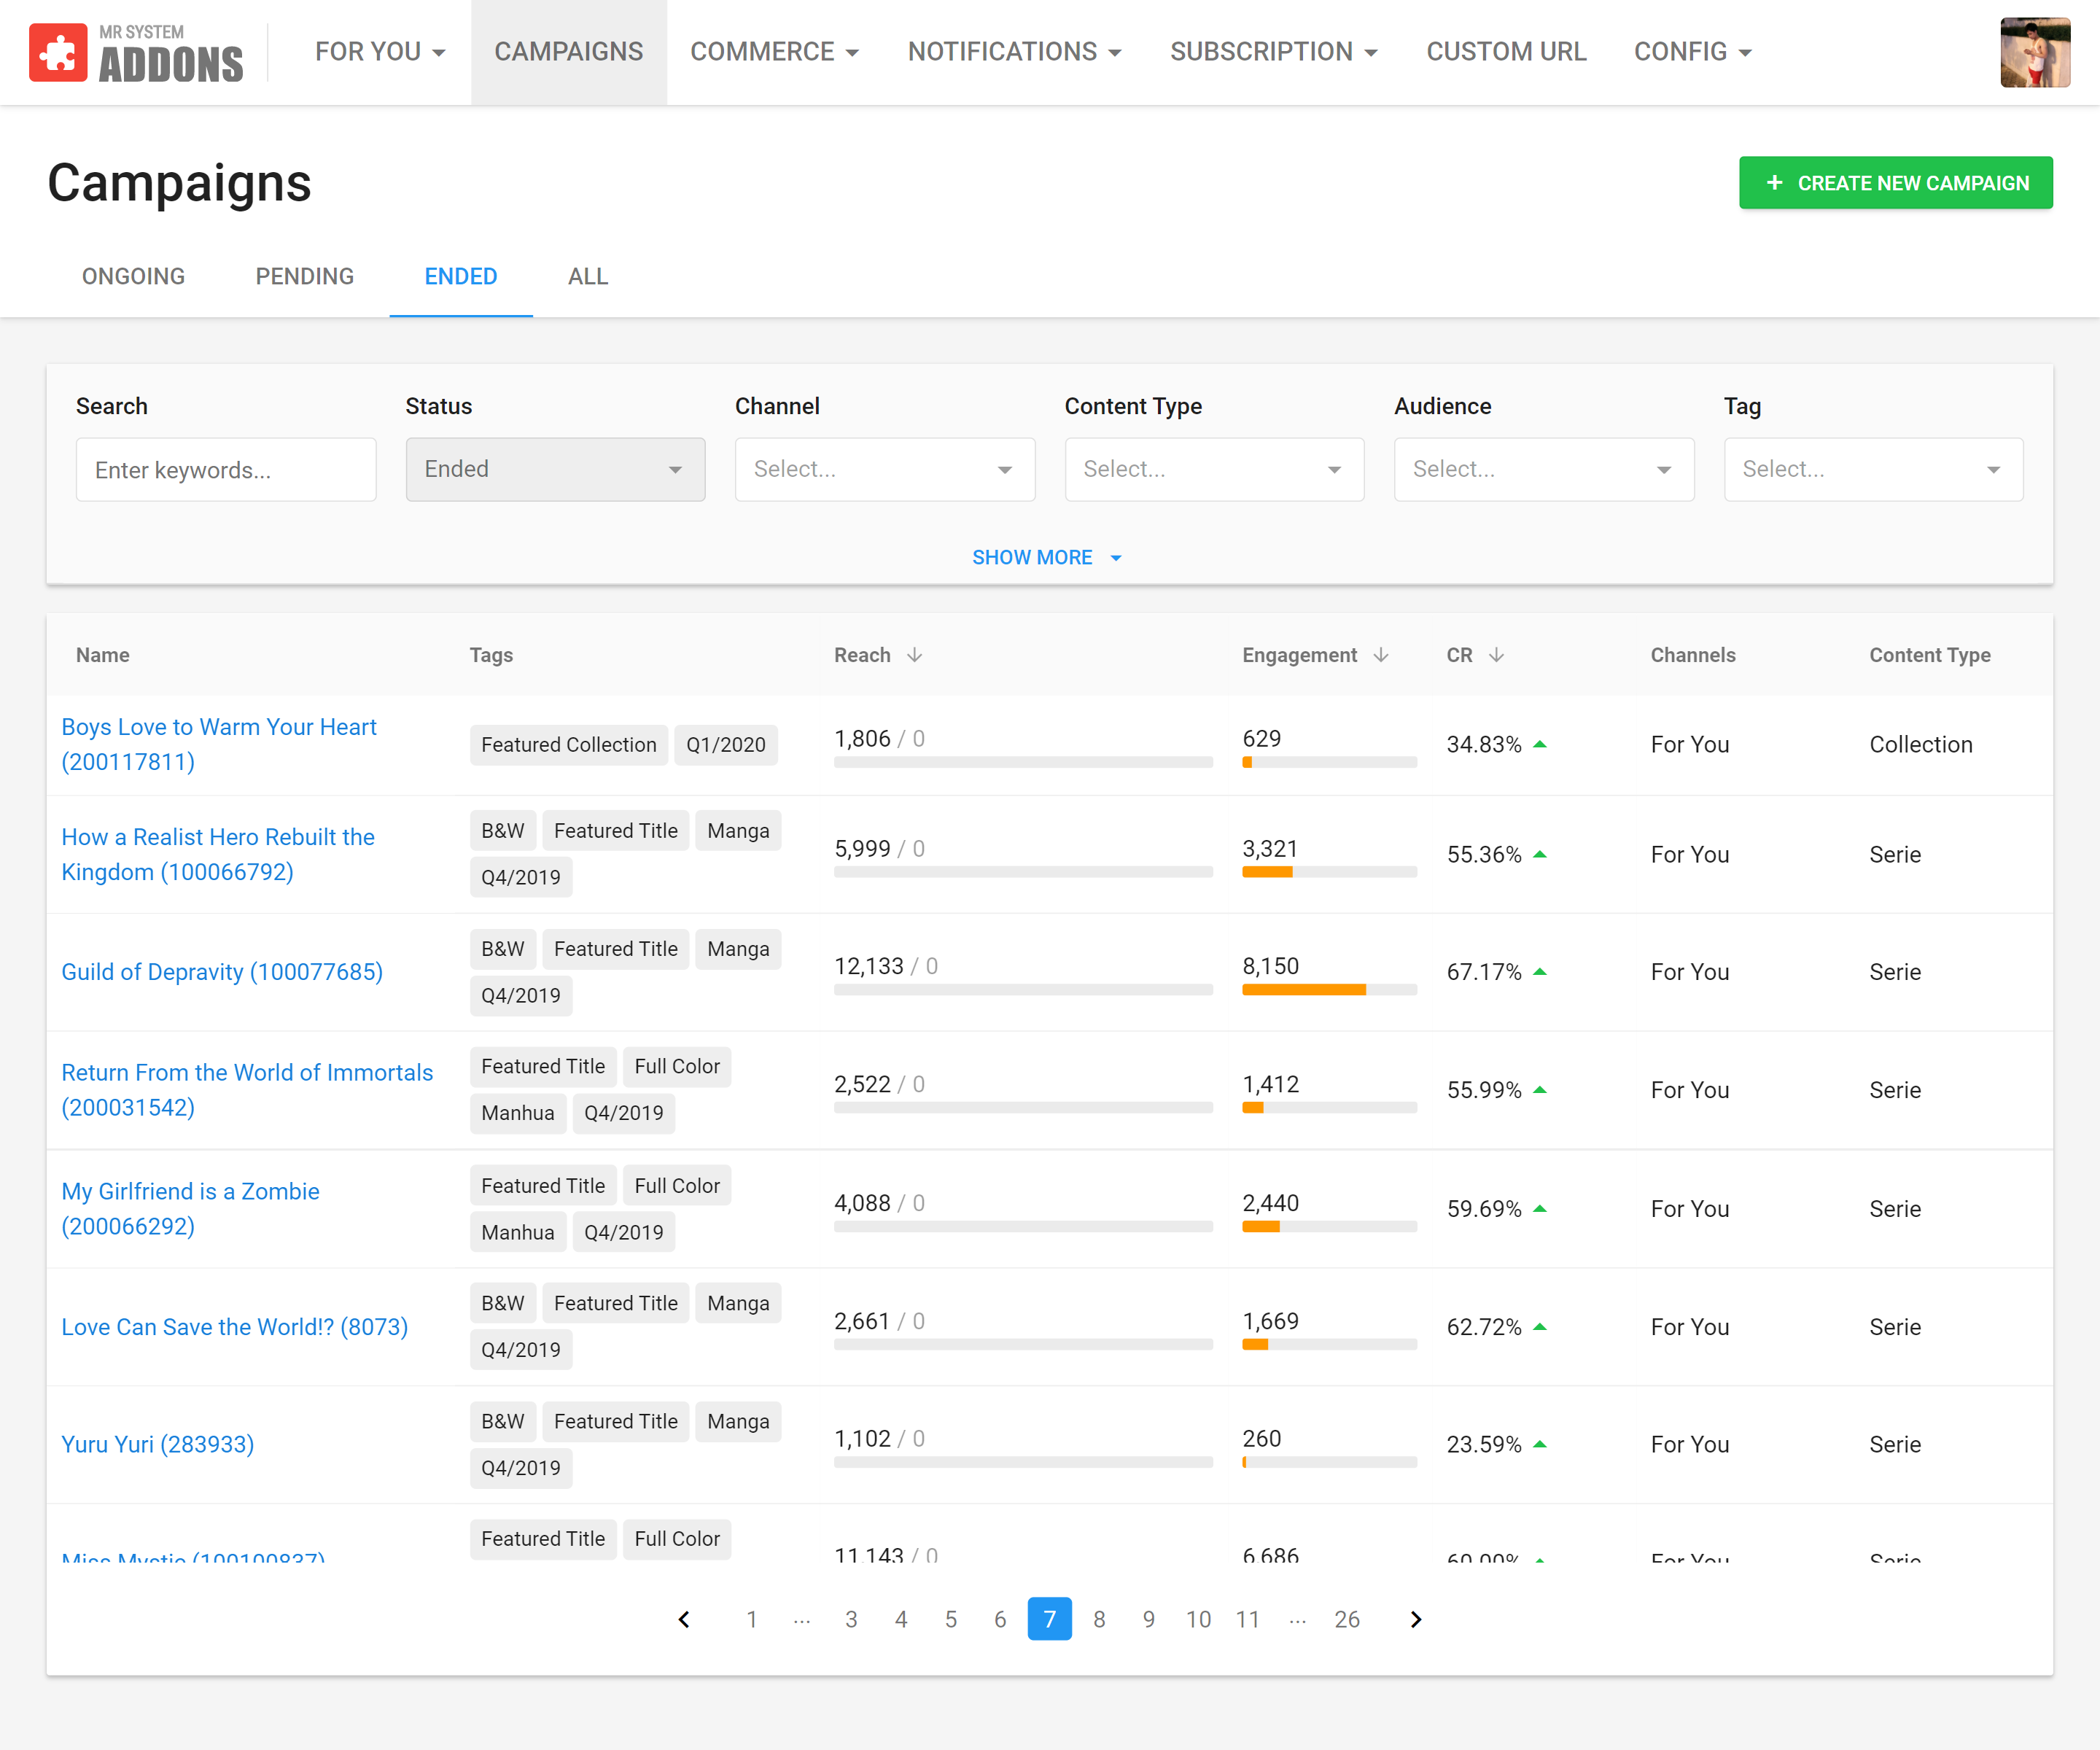Go to previous page chevron
Image resolution: width=2100 pixels, height=1750 pixels.
click(684, 1619)
